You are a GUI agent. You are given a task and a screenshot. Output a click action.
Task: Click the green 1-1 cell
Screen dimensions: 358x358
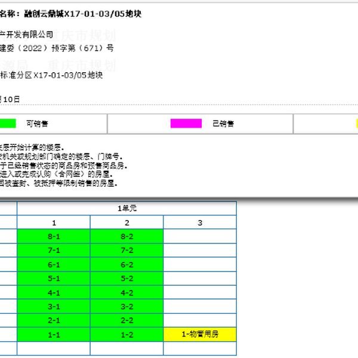(x=54, y=335)
